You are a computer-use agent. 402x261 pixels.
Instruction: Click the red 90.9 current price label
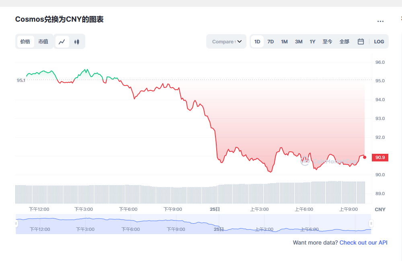tap(380, 157)
